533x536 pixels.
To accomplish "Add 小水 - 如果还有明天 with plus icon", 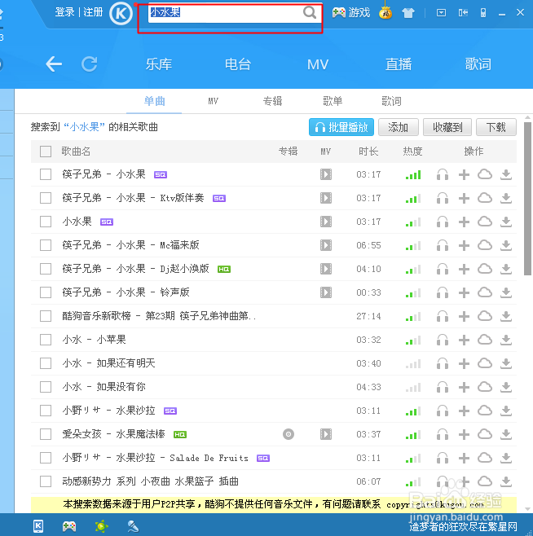I will pos(464,363).
